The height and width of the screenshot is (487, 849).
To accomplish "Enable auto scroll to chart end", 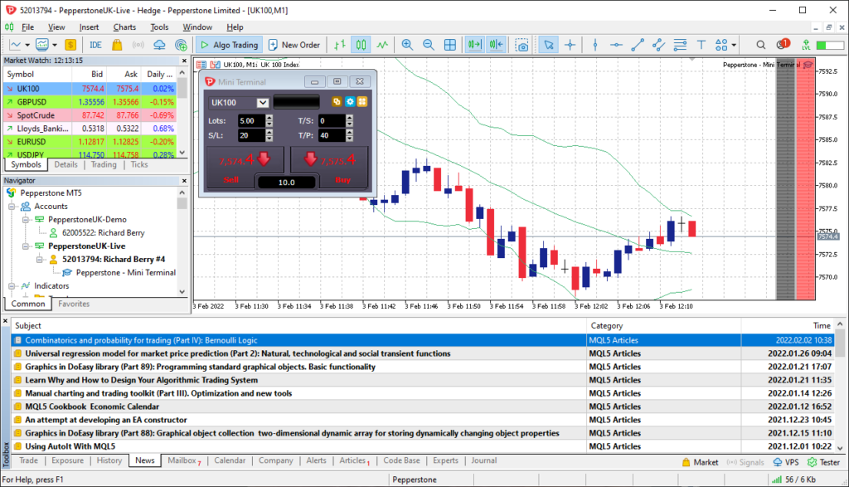I will coord(473,45).
